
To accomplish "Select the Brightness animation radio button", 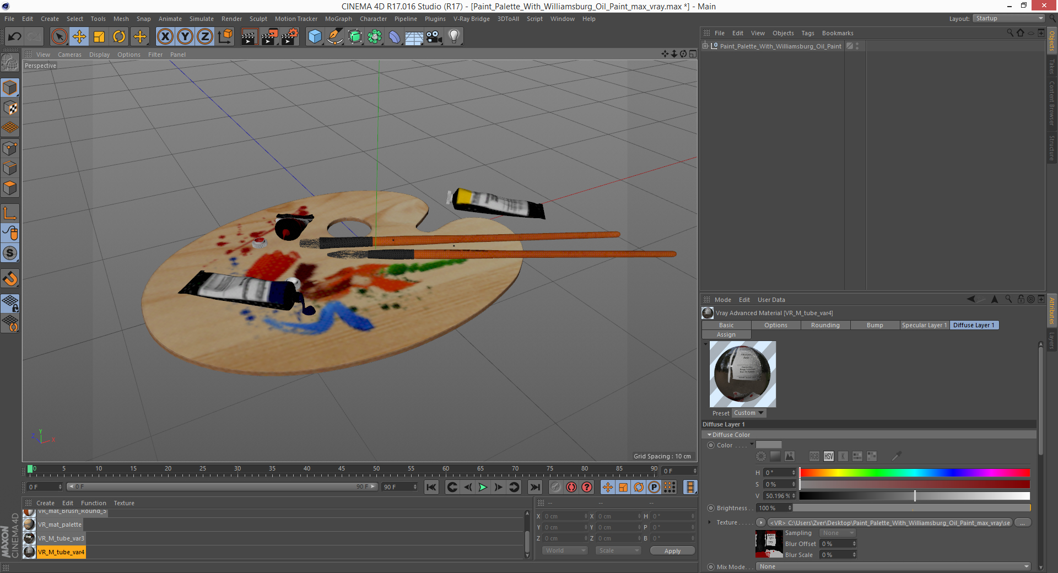I will tap(711, 508).
